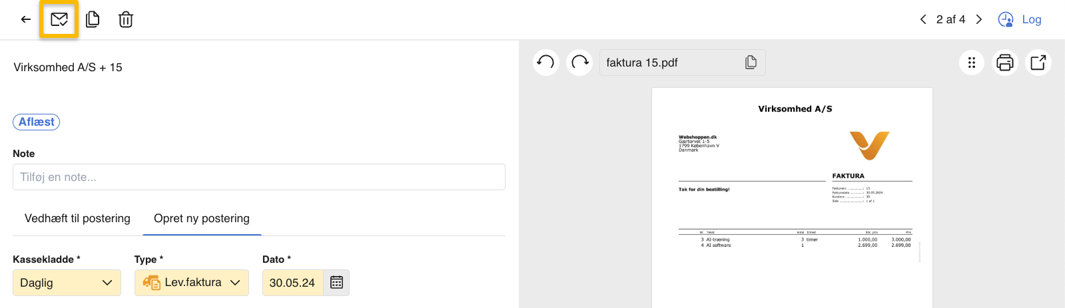
Task: Go to the next document
Action: click(x=979, y=19)
